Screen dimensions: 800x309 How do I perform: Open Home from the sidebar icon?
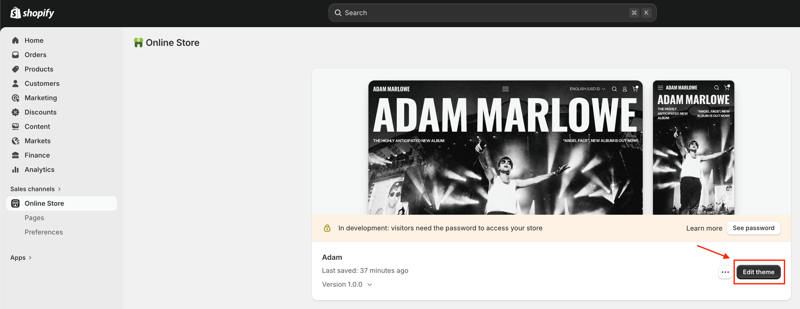click(15, 40)
